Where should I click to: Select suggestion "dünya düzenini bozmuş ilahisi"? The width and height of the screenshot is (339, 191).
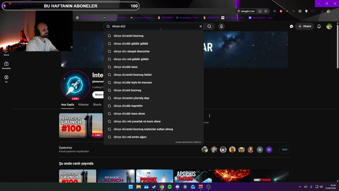pyautogui.click(x=154, y=75)
